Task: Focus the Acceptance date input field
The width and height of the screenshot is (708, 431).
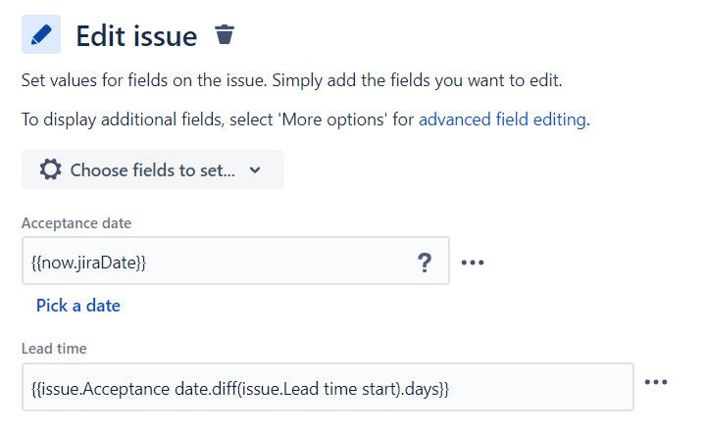Action: pyautogui.click(x=235, y=261)
